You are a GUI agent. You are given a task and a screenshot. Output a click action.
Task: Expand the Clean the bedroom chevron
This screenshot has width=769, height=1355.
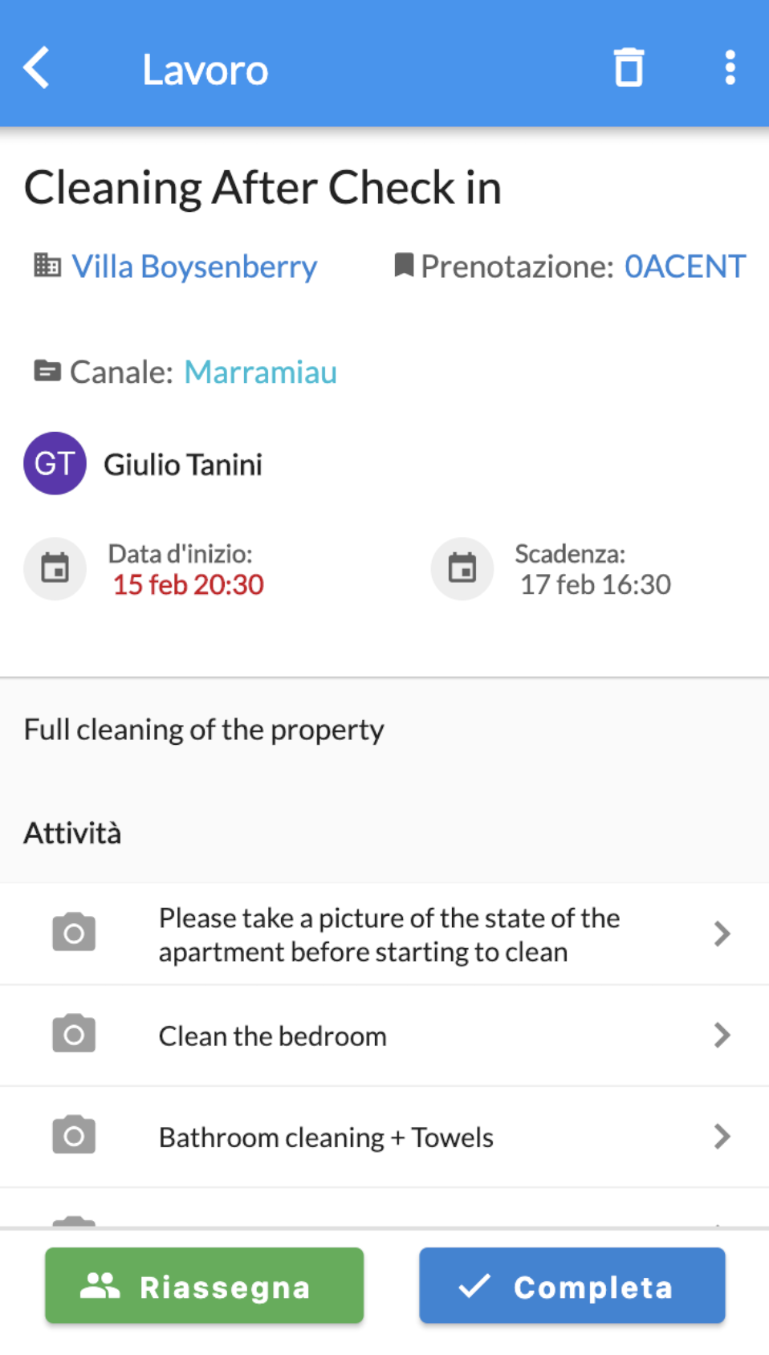pos(722,1035)
